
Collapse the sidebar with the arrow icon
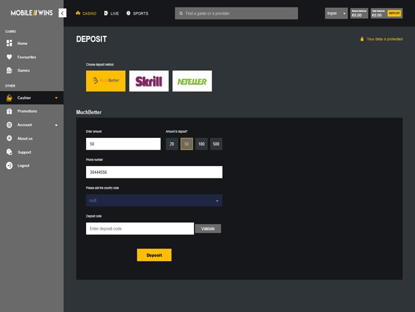[x=62, y=13]
